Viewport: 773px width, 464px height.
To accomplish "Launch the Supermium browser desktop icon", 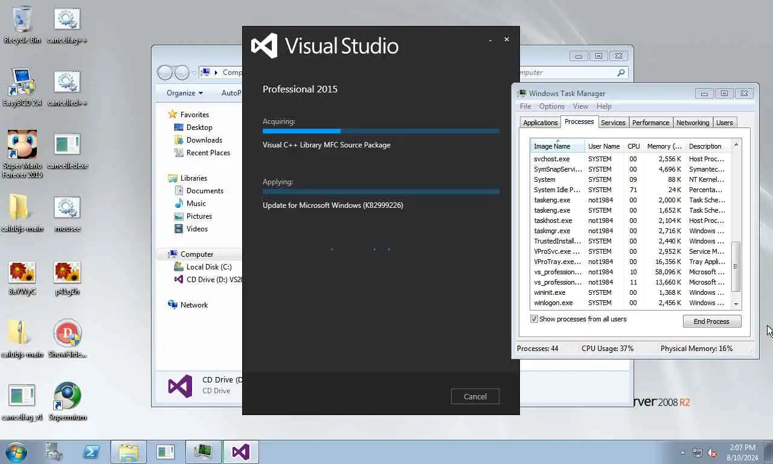I will [x=67, y=401].
